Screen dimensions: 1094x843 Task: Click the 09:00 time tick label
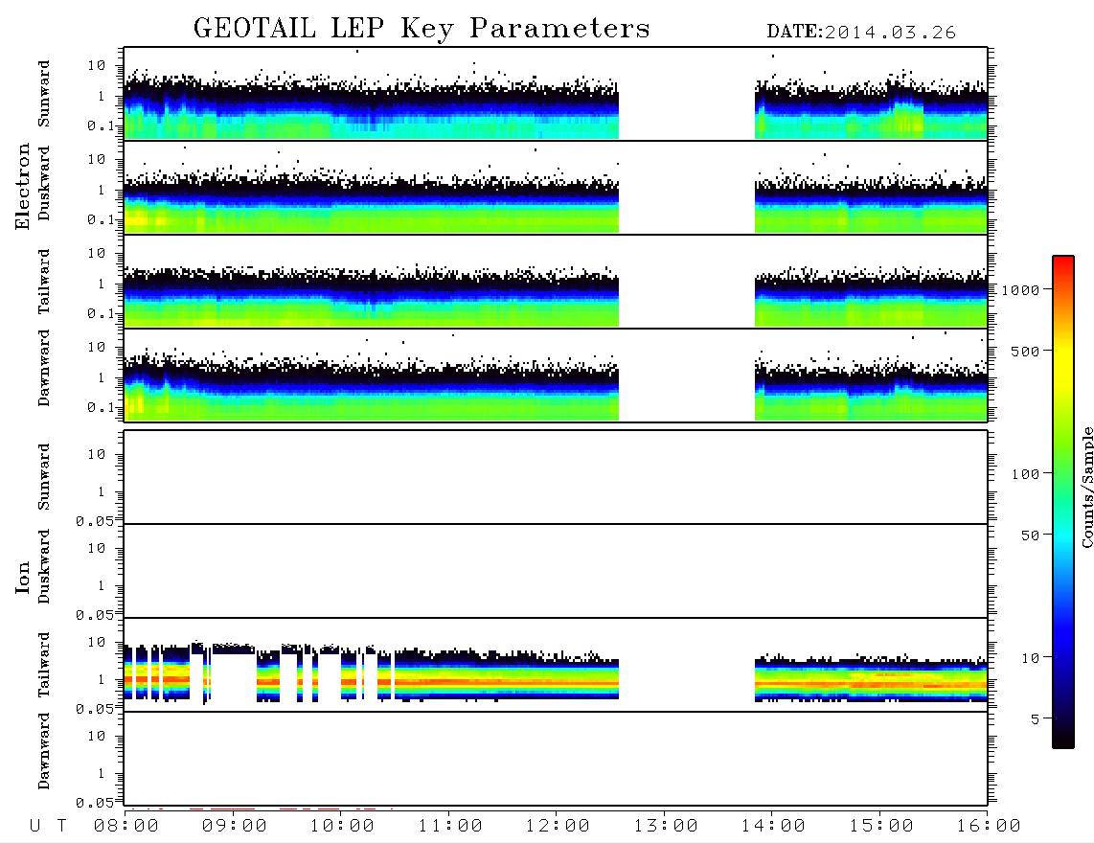(235, 827)
